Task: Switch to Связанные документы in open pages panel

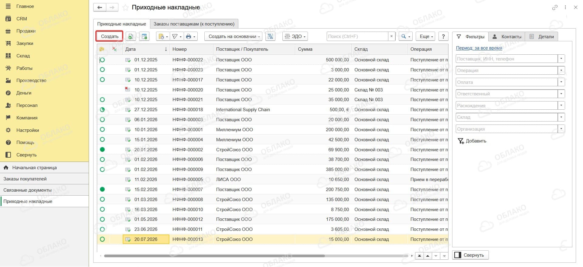Action: pyautogui.click(x=44, y=190)
